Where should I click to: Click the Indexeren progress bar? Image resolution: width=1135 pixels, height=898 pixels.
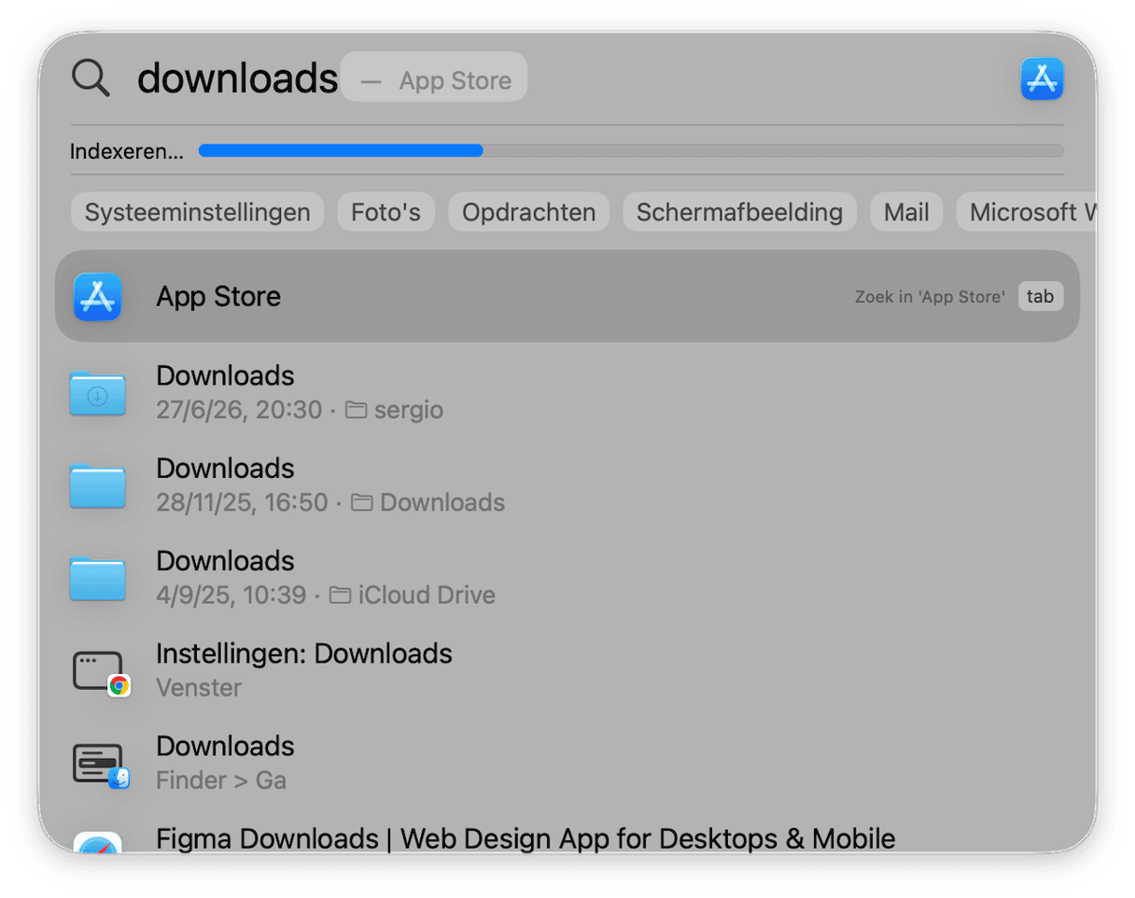pos(631,150)
